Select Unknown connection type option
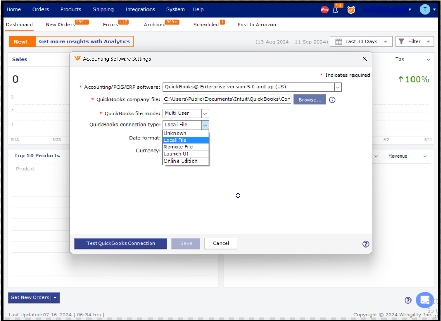The width and height of the screenshot is (441, 321). (186, 133)
